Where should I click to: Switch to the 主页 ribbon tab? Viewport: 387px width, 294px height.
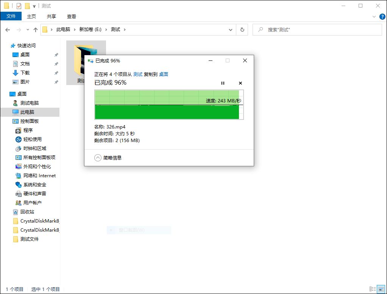[x=31, y=16]
